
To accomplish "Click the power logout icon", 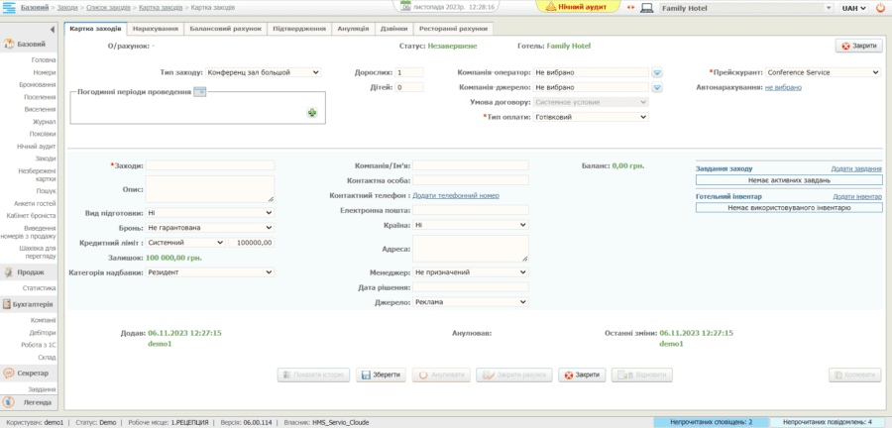I will pyautogui.click(x=879, y=8).
